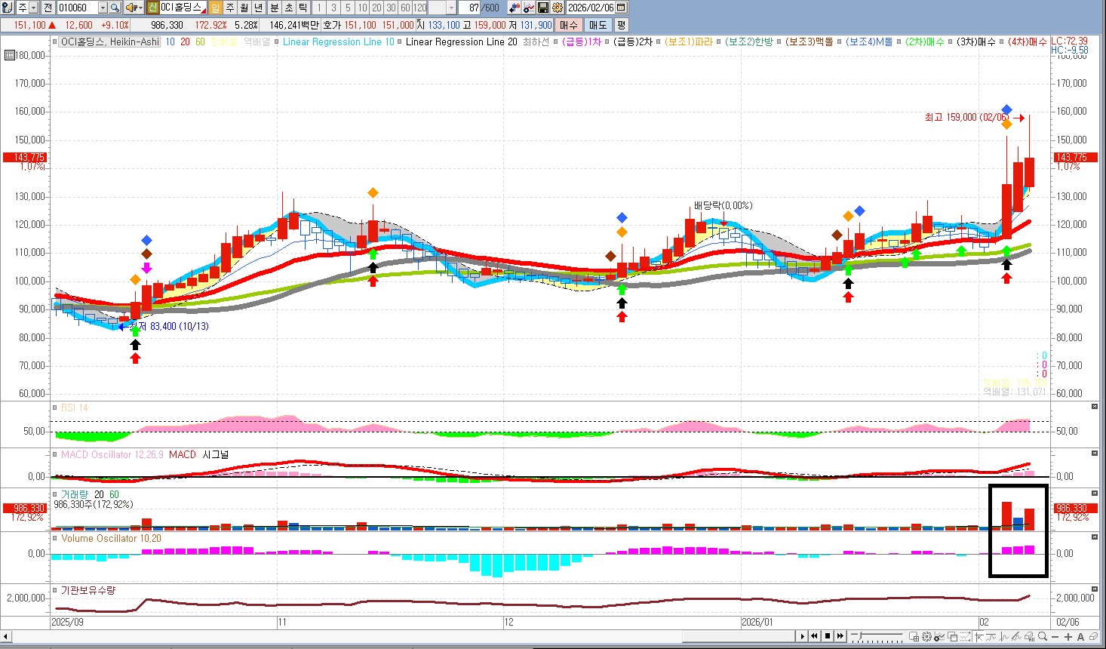Select interval 30 button
This screenshot has height=649, width=1106.
[391, 8]
